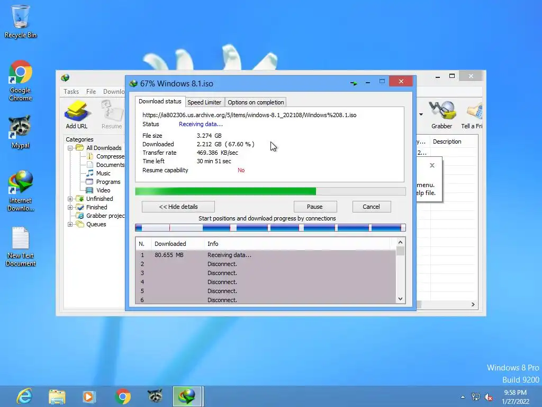Minimize the download dialog window
Image resolution: width=542 pixels, height=407 pixels.
point(368,82)
